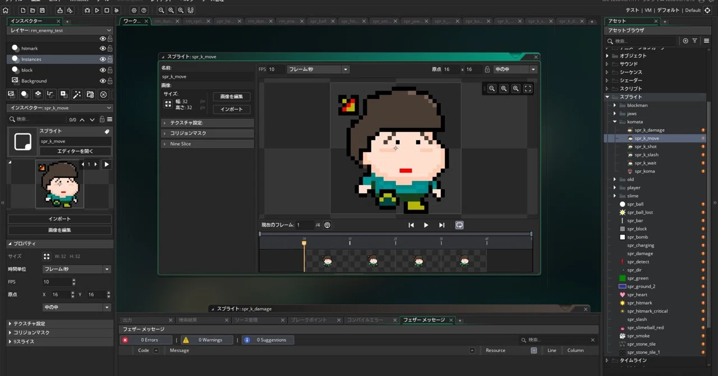The image size is (718, 376).
Task: Click open editor button in inspector
Action: [75, 152]
